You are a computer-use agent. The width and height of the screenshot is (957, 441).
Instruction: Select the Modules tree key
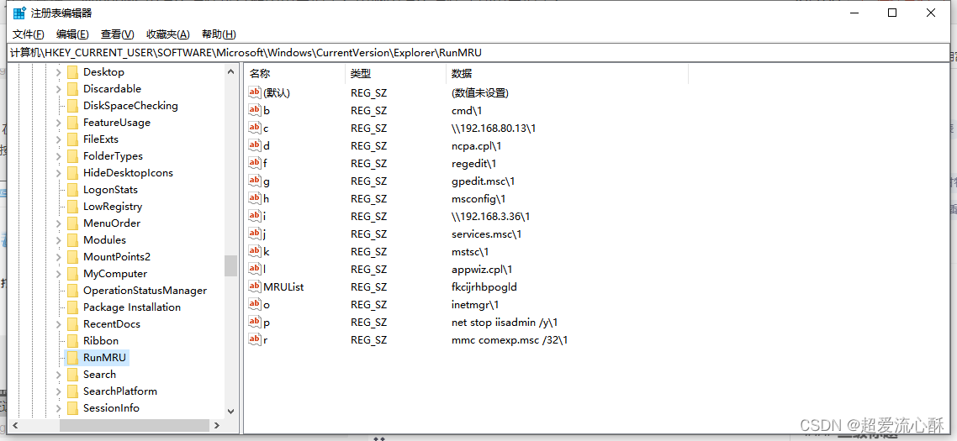pyautogui.click(x=105, y=239)
